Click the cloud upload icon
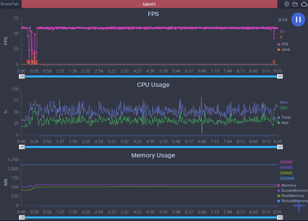This screenshot has width=308, height=221. [304, 4]
